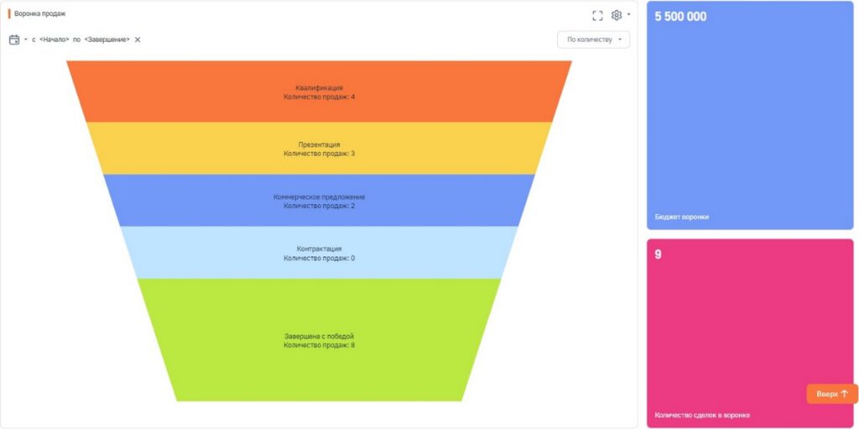The width and height of the screenshot is (859, 429).
Task: Click the 5 500 000 budget value
Action: point(680,17)
